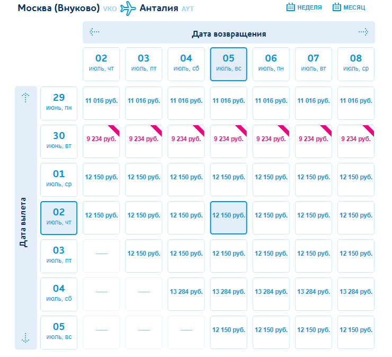Choose 12 150 руб. for 01 июль, return 08 июль
This screenshot has width=392, height=357.
click(x=356, y=179)
